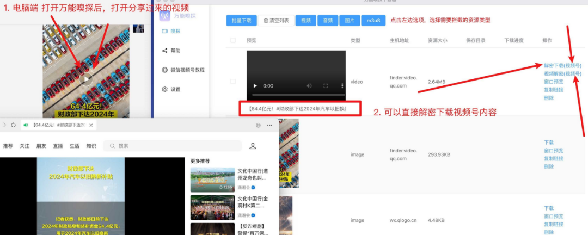Select the 【64.4亿元! browser tab
588x235 pixels.
(58, 125)
